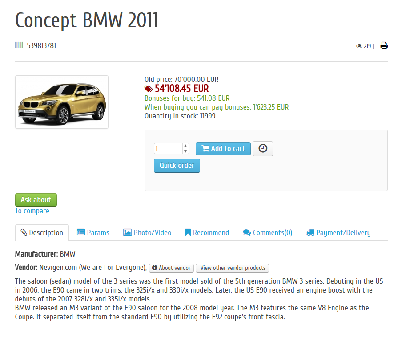Focus the quantity input field
The width and height of the screenshot is (402, 338).
click(x=169, y=148)
